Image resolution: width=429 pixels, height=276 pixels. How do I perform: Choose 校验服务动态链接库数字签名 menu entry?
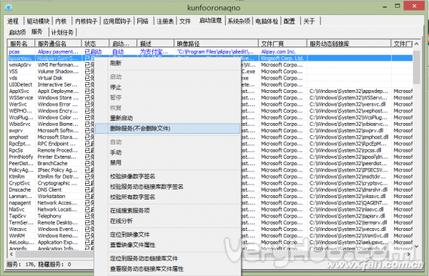[x=167, y=187]
